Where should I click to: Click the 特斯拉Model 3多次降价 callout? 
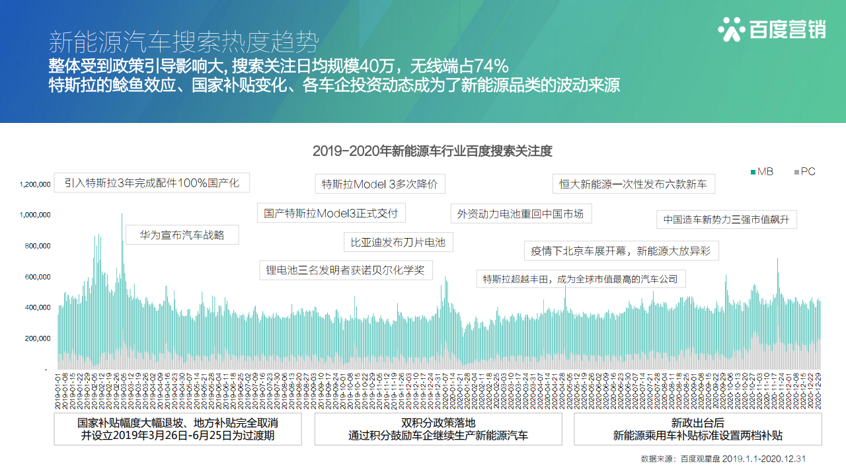tap(379, 184)
